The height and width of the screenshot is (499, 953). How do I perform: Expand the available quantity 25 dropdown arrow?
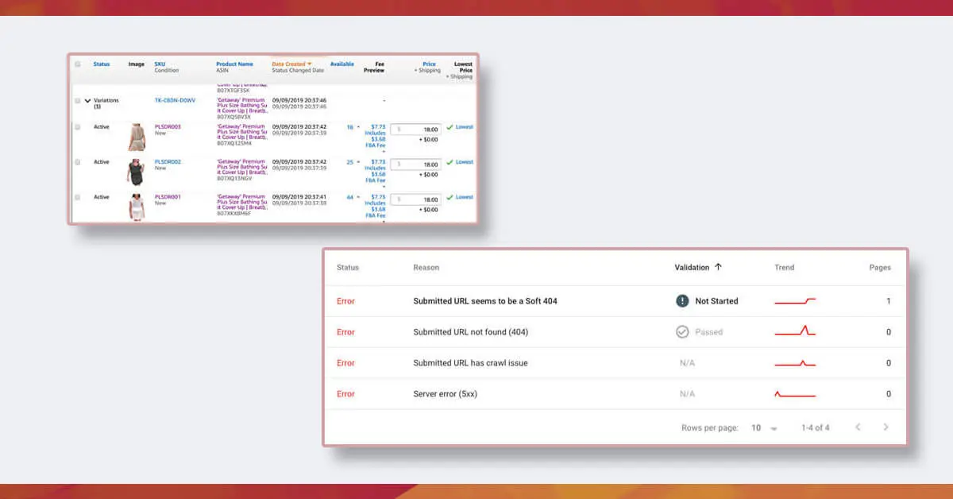(358, 162)
